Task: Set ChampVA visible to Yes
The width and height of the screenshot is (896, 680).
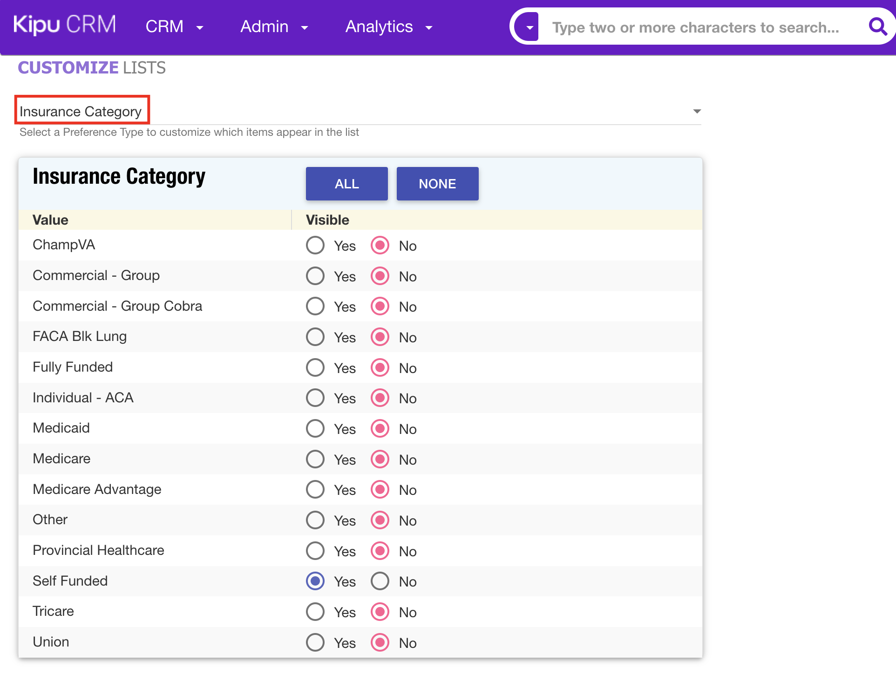Action: pyautogui.click(x=315, y=245)
